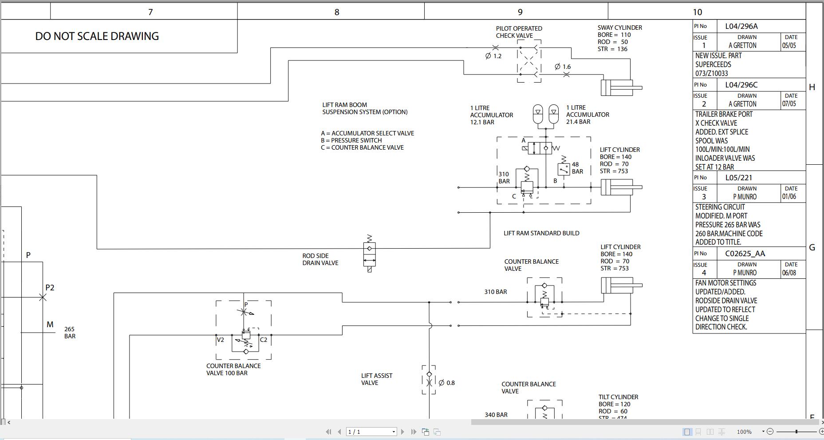This screenshot has width=824, height=440.
Task: Click the 340 BAR label
Action: (x=496, y=415)
